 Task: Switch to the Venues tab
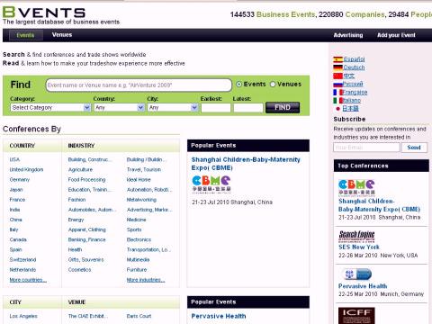[x=62, y=35]
